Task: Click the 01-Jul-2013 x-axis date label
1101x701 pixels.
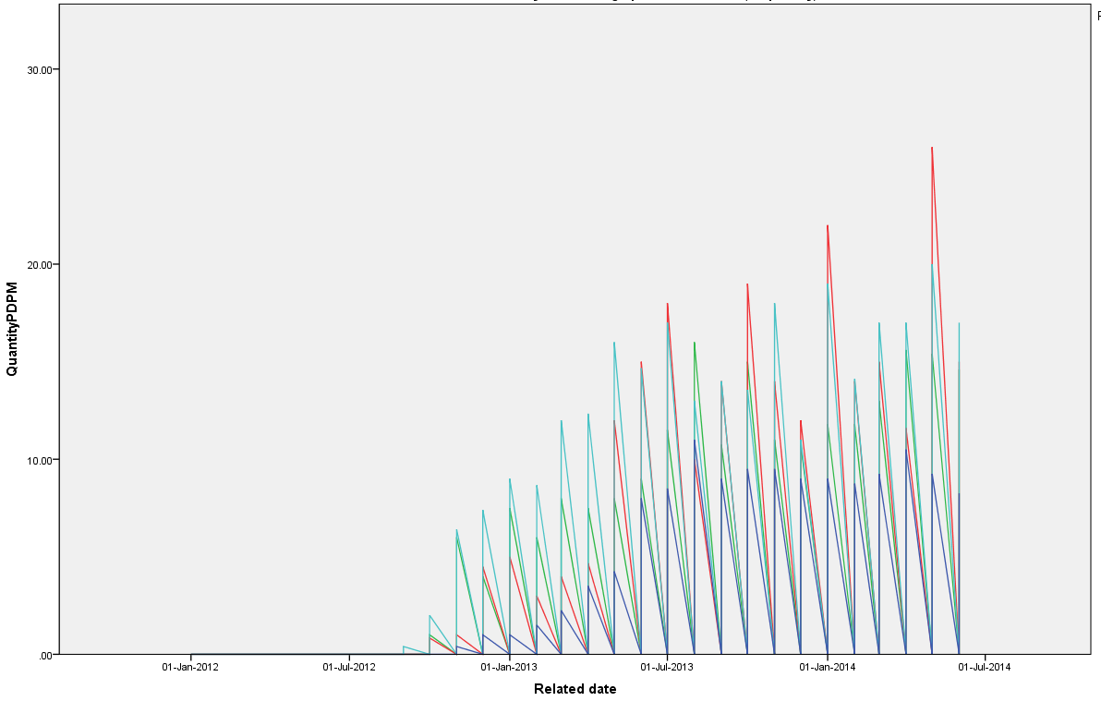Action: [667, 667]
